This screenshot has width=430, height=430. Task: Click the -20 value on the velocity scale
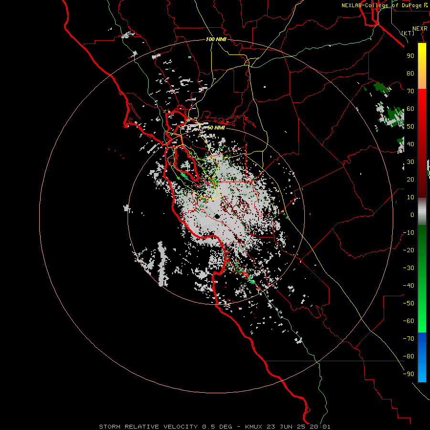(408, 250)
